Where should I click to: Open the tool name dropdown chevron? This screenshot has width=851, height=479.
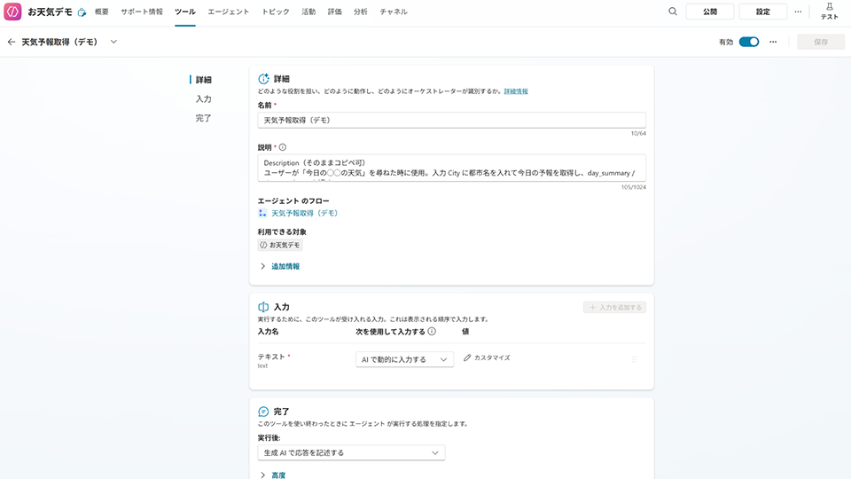[x=113, y=42]
